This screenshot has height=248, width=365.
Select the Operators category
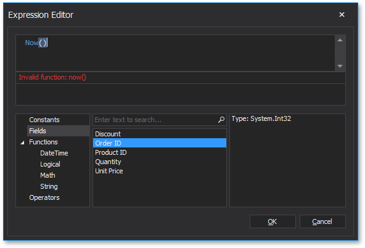(x=44, y=197)
